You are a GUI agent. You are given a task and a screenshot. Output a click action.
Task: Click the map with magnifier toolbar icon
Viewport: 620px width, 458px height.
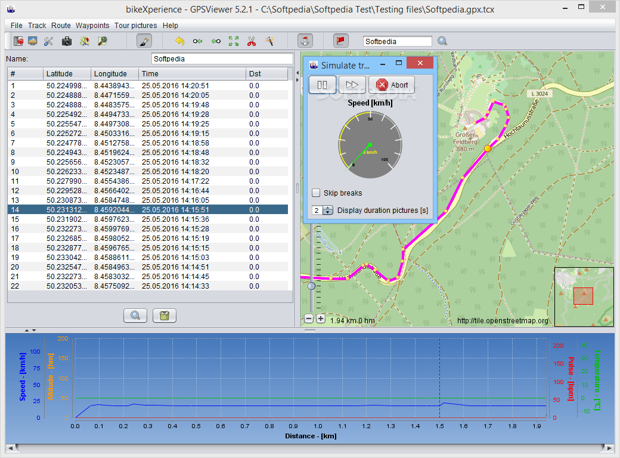pos(103,41)
